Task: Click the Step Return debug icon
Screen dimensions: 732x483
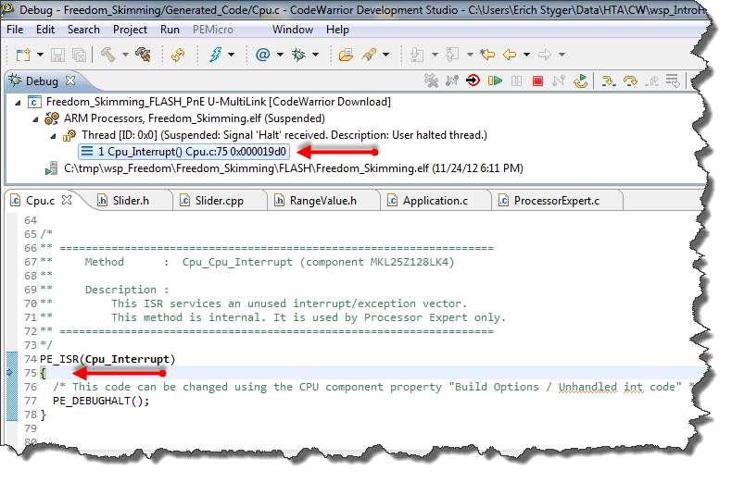Action: 651,81
